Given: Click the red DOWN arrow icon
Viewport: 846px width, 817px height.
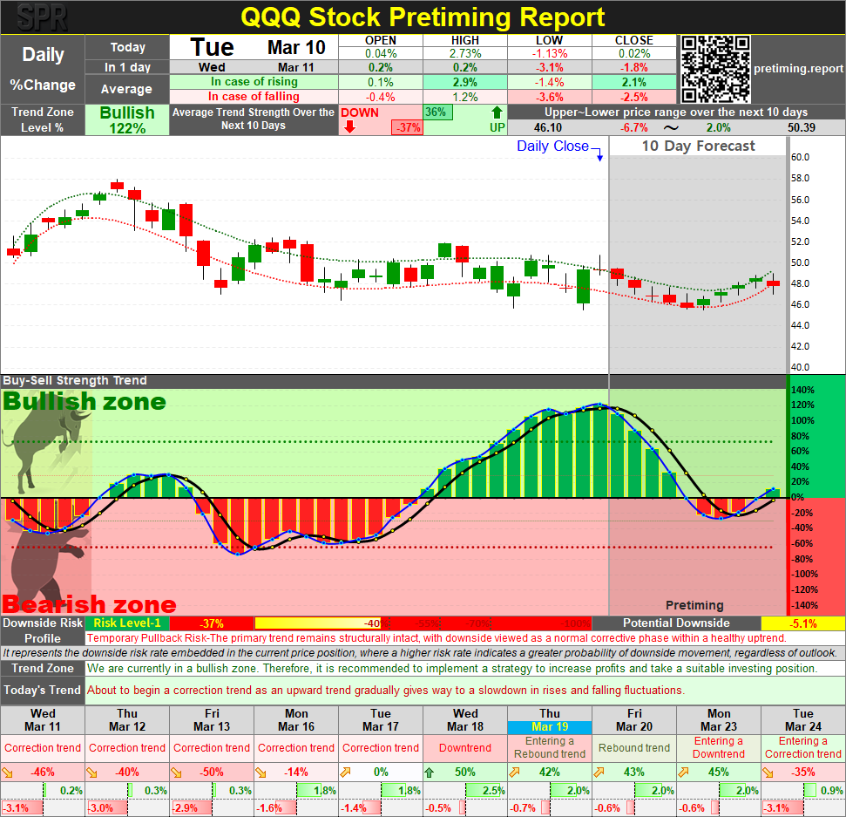Looking at the screenshot, I should pos(349,127).
